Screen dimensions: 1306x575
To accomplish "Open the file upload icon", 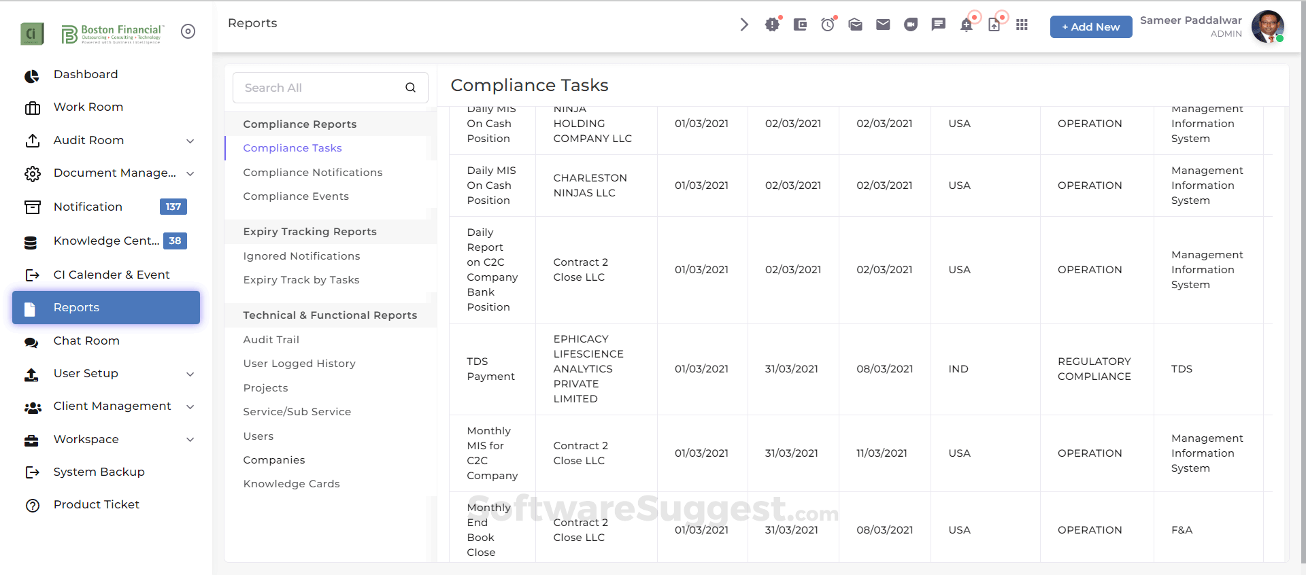I will 994,26.
